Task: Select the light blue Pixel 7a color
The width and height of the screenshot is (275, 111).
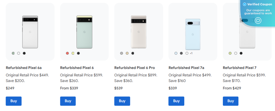Action: [x=176, y=53]
